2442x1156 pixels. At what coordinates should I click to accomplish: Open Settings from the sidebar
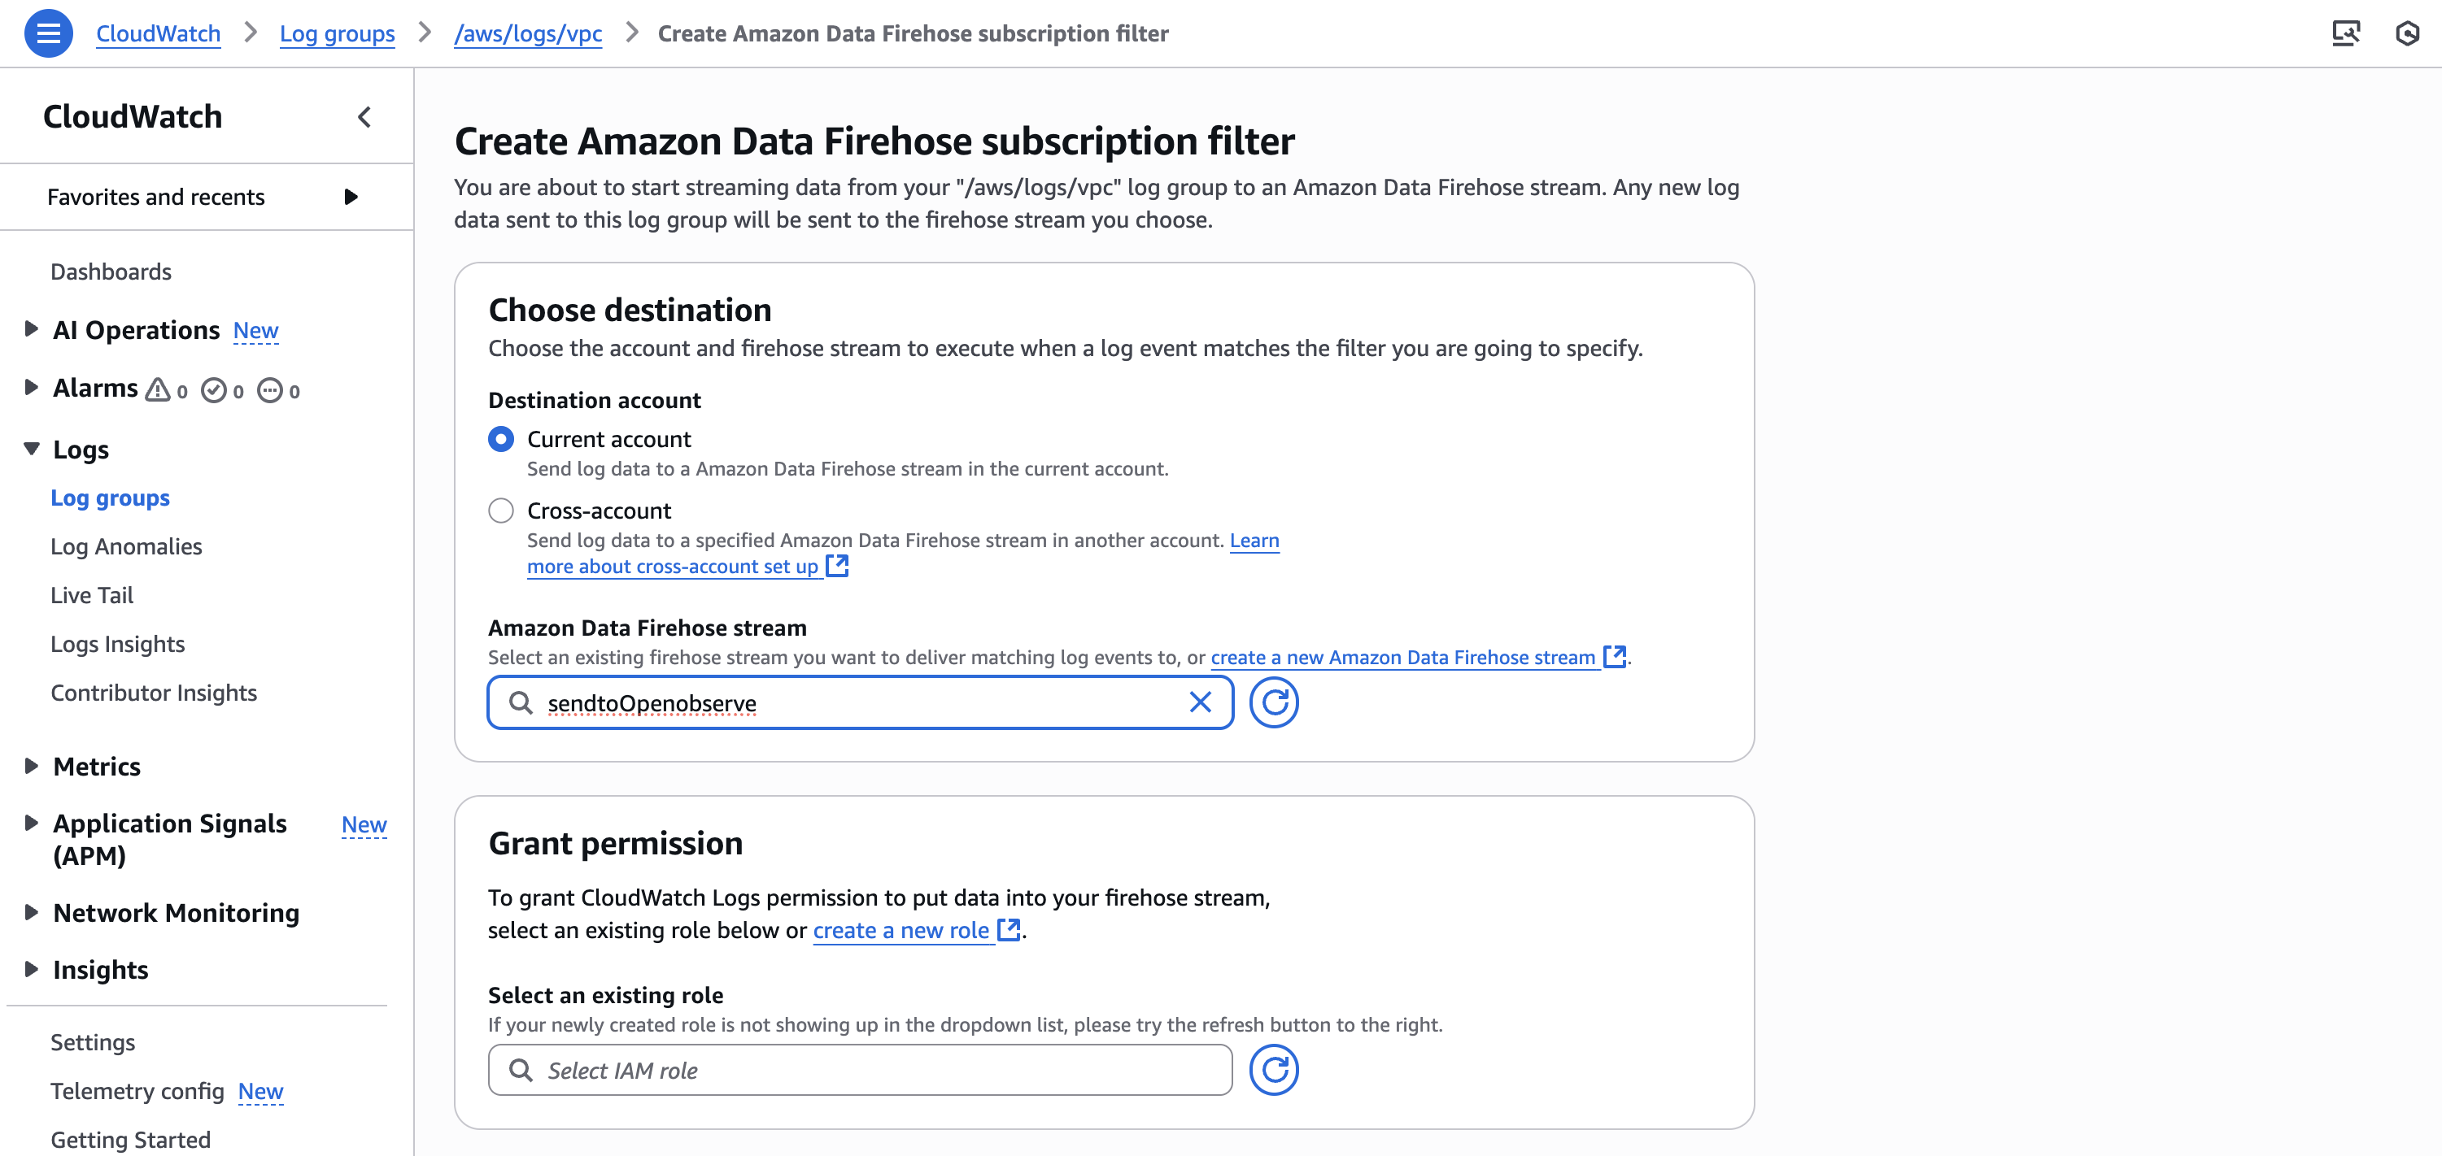tap(93, 1041)
